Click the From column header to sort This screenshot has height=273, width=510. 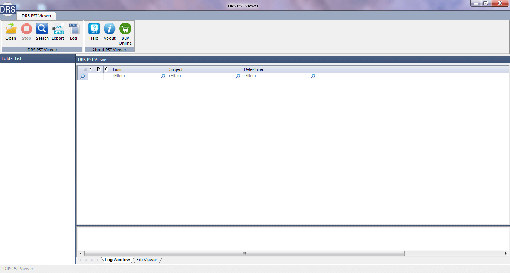[139, 69]
